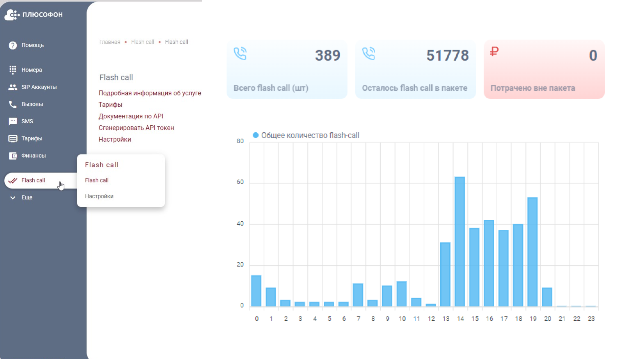Click the Плюсофон logo
The image size is (639, 359).
point(33,15)
